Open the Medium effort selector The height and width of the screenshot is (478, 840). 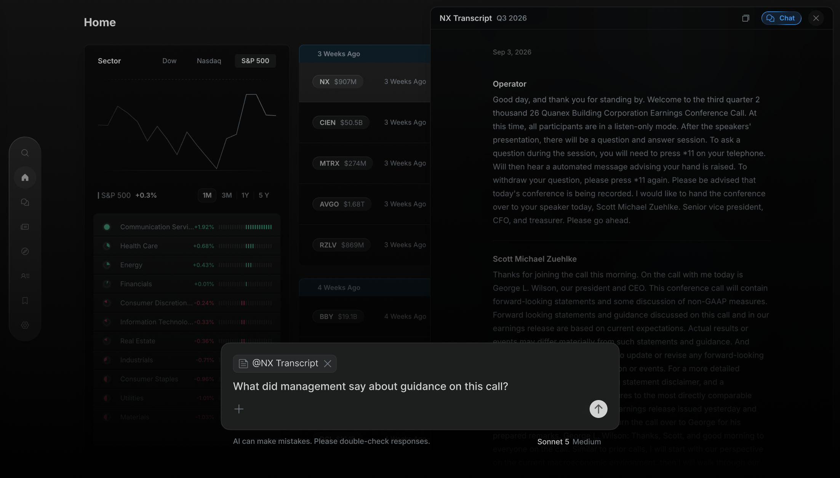tap(587, 442)
